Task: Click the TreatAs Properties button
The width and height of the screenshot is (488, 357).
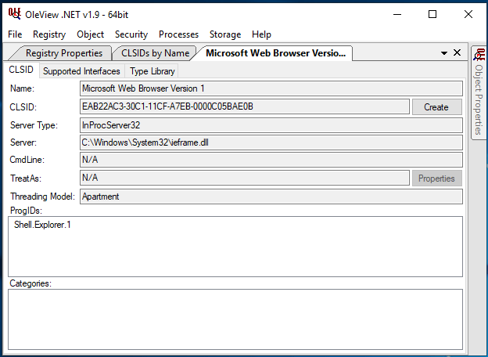Action: click(437, 178)
